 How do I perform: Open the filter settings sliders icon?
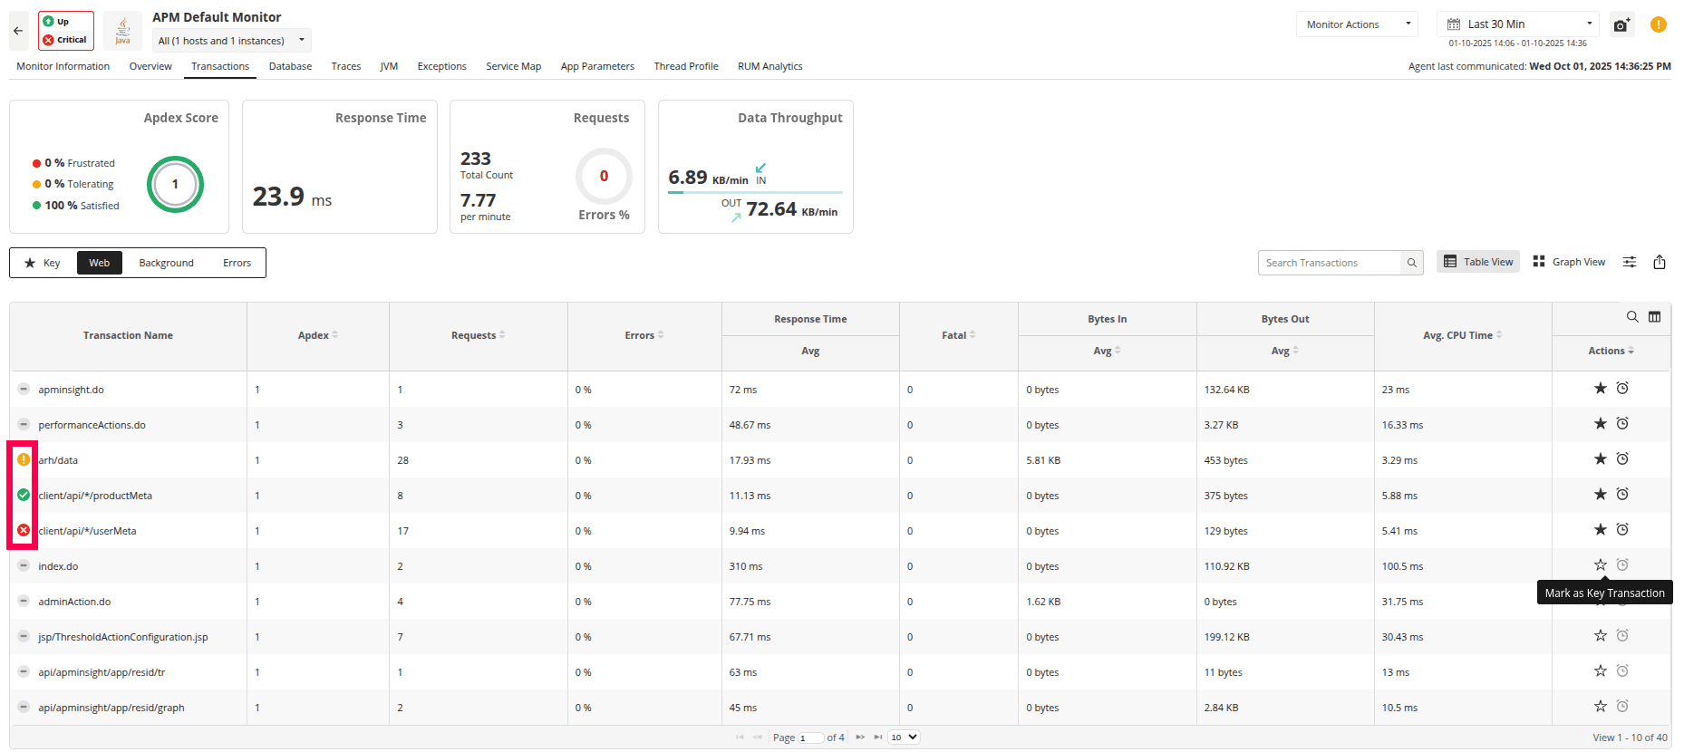1630,262
